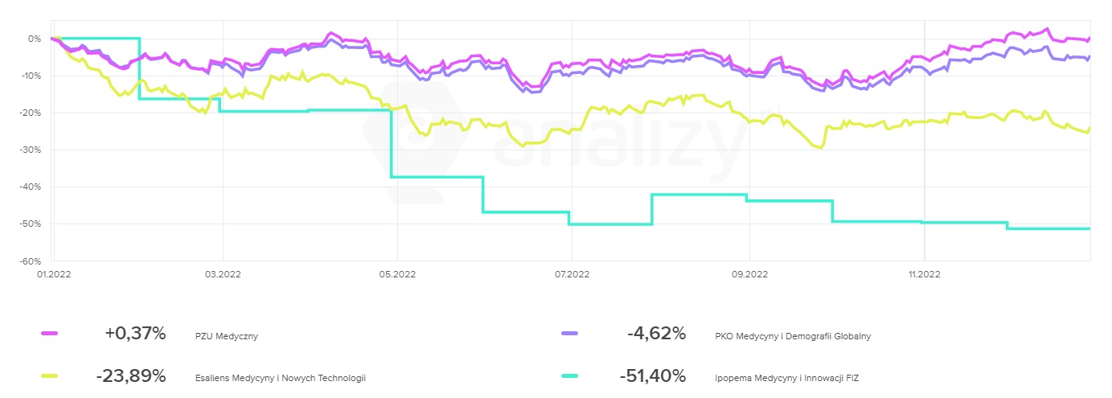
Task: Click the turquoise Ipopema legend swatch
Action: [569, 375]
